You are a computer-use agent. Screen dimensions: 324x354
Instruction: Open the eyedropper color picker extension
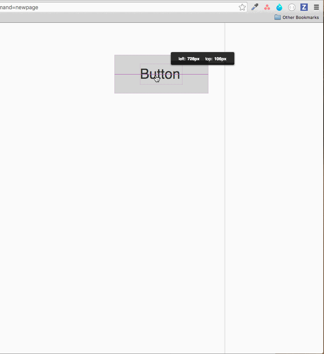[254, 7]
